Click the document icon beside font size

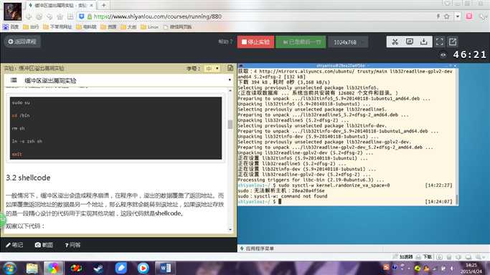(230, 68)
